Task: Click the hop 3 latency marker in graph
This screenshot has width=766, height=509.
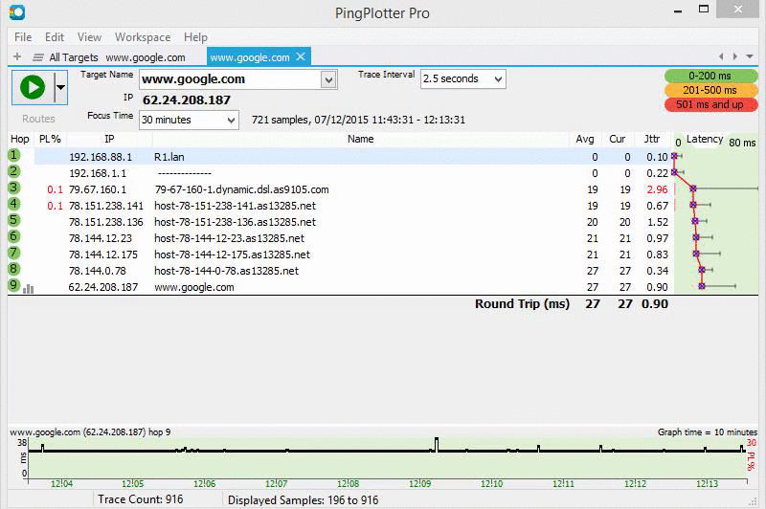Action: (692, 188)
